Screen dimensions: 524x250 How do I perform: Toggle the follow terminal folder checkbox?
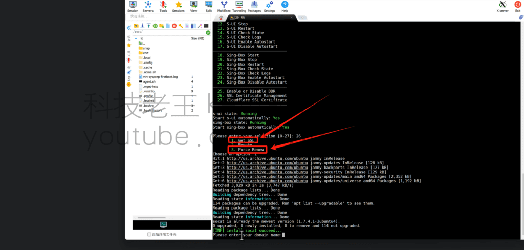coord(149,234)
